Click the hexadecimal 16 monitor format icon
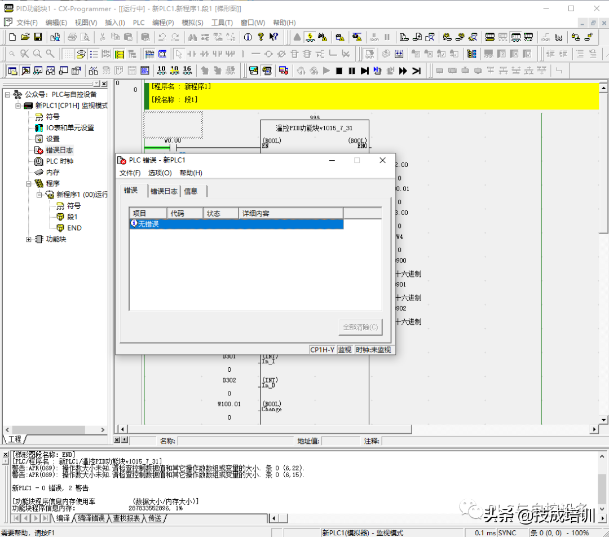The width and height of the screenshot is (609, 537). (x=187, y=71)
